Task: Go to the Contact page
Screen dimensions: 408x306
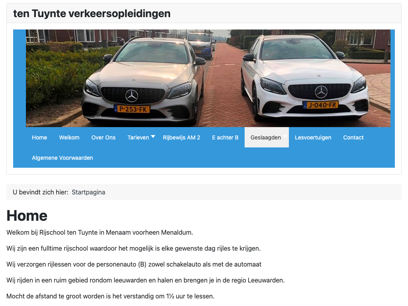Action: [353, 137]
